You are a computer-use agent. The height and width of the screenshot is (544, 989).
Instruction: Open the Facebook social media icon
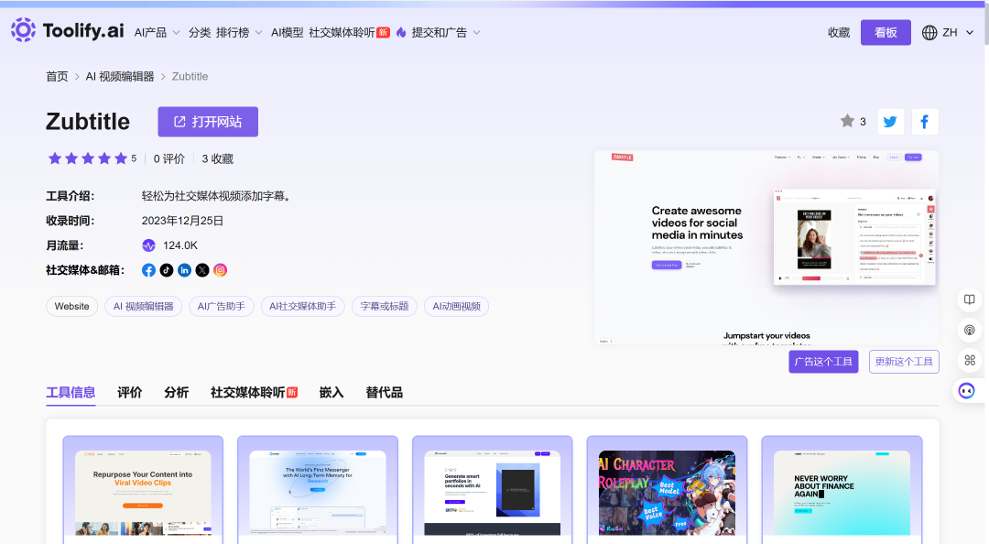pyautogui.click(x=149, y=270)
